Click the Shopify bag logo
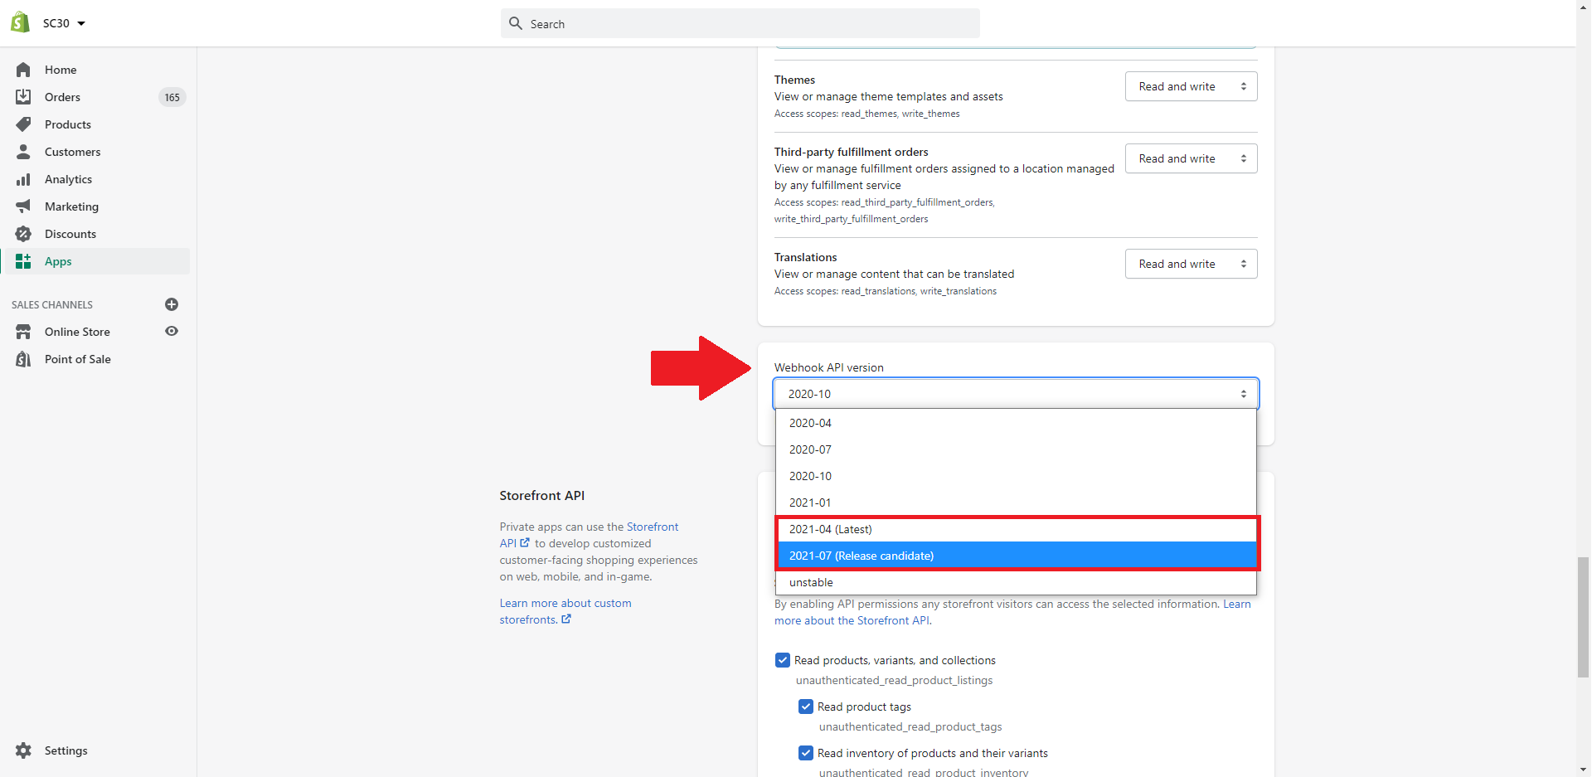This screenshot has width=1592, height=777. 21,22
